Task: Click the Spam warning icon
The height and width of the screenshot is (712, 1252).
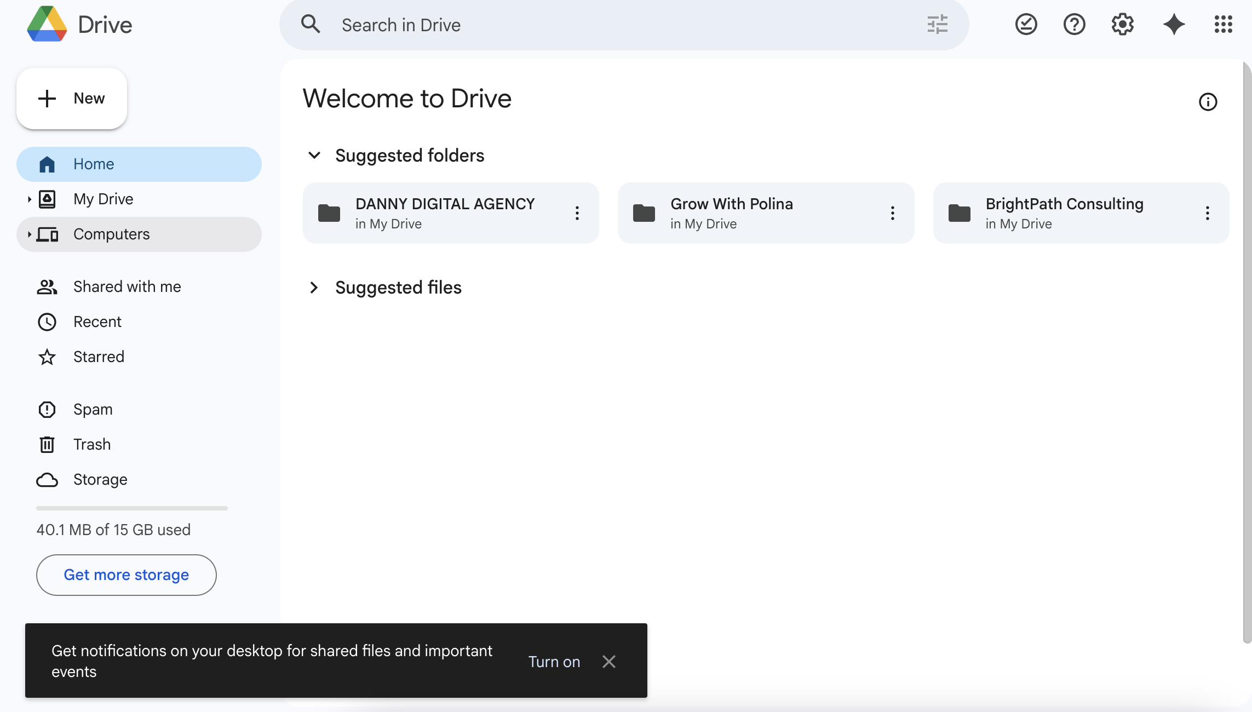Action: [x=47, y=410]
